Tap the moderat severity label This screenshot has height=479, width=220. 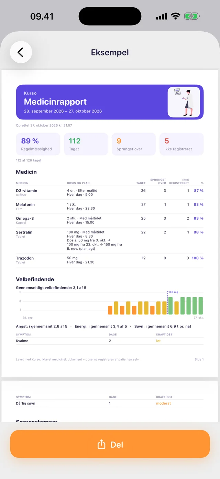[164, 403]
